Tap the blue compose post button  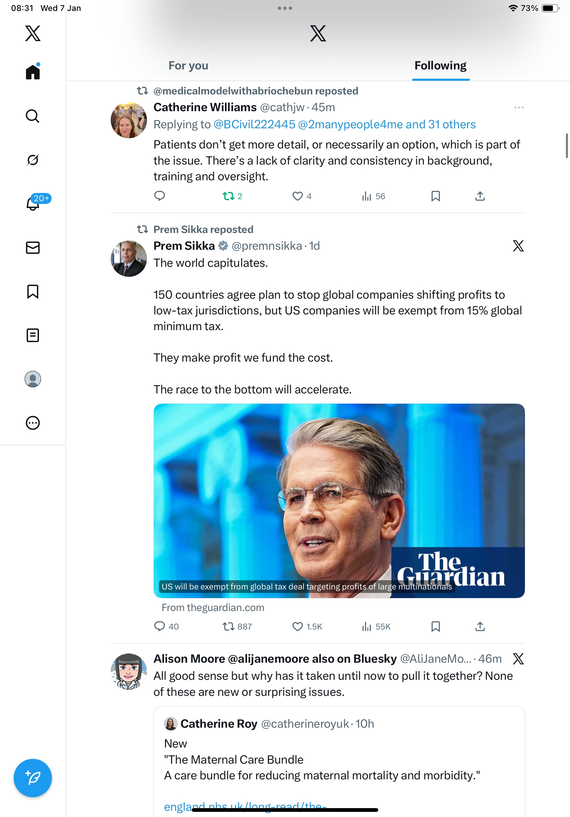click(x=32, y=778)
